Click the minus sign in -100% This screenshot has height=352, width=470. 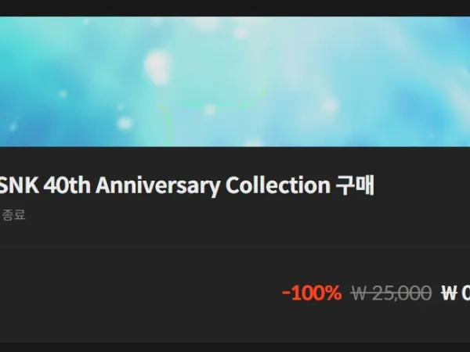(286, 293)
